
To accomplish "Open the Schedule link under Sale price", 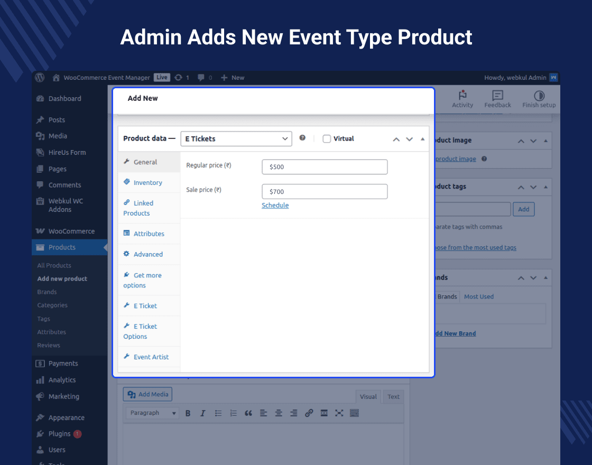I will (275, 205).
